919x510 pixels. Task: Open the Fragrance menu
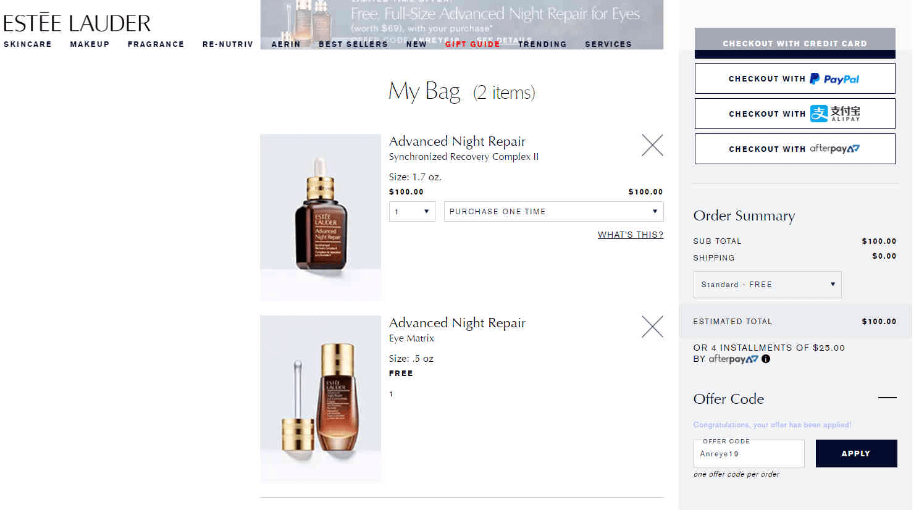(156, 44)
